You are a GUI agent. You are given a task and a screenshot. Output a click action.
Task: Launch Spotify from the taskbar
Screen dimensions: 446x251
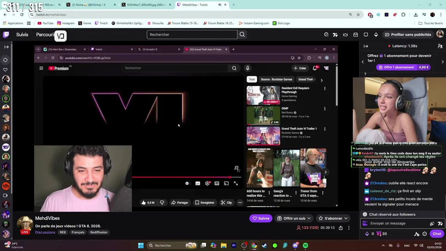pos(305,245)
